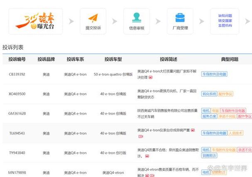The image size is (252, 177).
Task: Click the 缺陷问题转交国家监管机构 step
Action: tap(225, 21)
